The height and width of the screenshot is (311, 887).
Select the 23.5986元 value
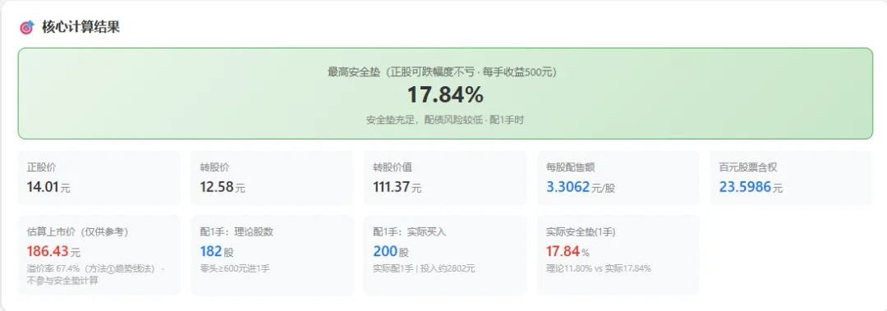[751, 186]
